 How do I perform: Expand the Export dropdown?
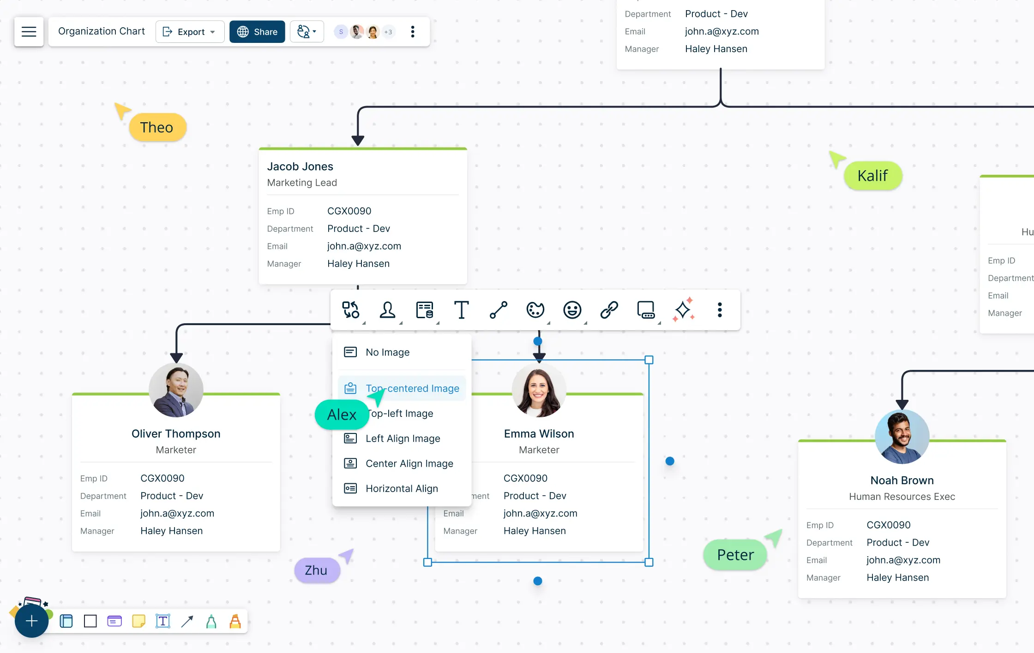[190, 32]
